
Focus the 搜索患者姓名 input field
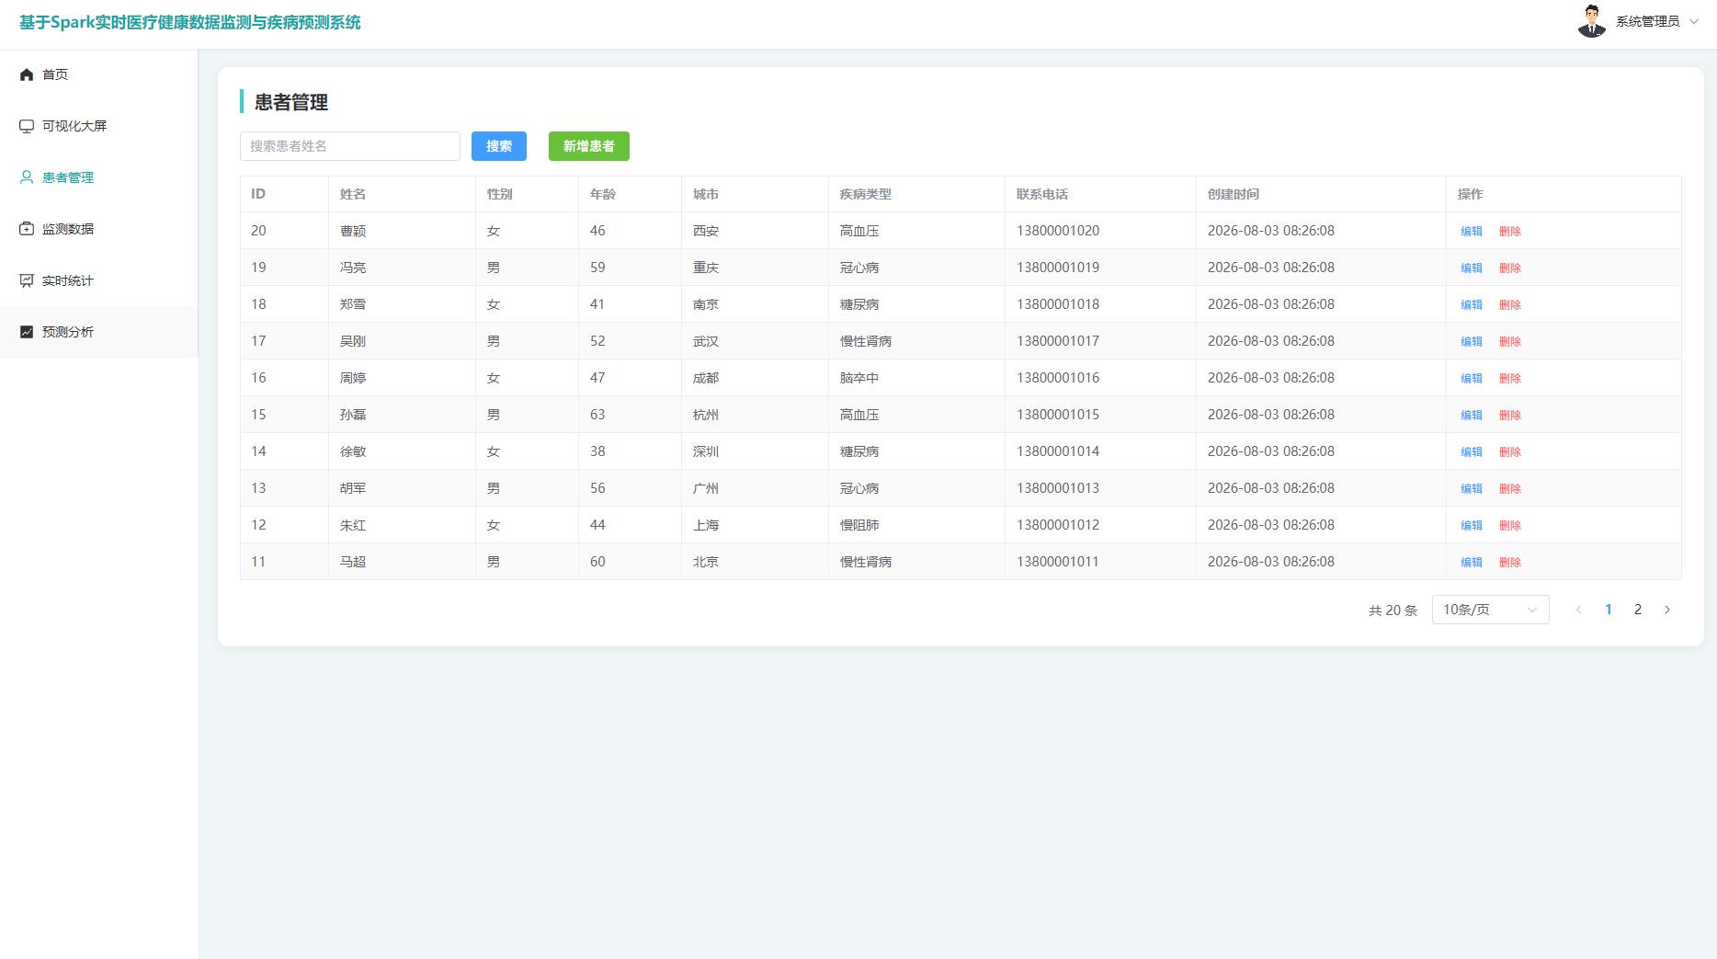tap(350, 146)
